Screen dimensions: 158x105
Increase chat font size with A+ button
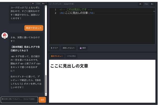click(43, 4)
